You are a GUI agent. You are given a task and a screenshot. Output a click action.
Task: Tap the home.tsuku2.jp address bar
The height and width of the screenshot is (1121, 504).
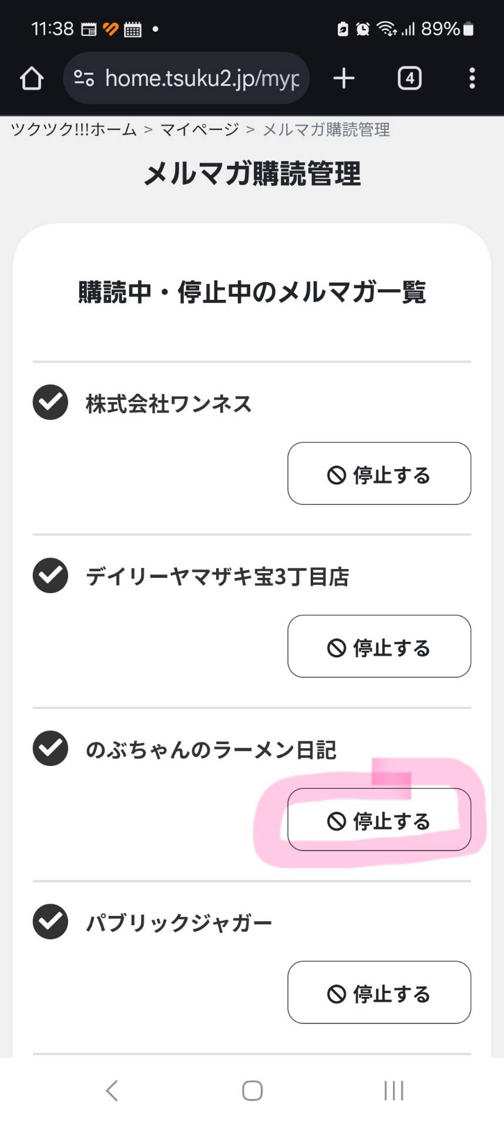point(201,78)
